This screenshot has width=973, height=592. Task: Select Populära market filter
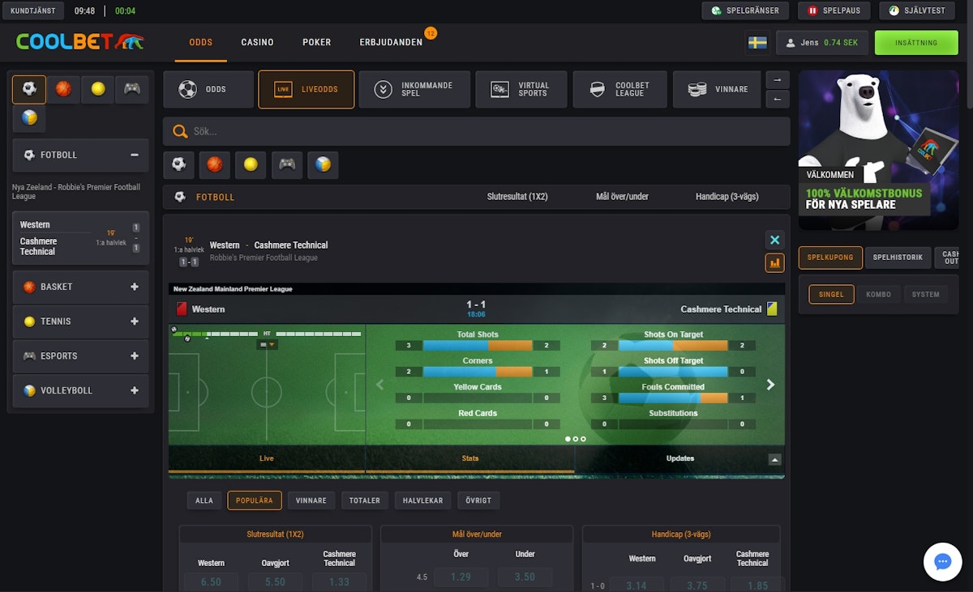255,500
